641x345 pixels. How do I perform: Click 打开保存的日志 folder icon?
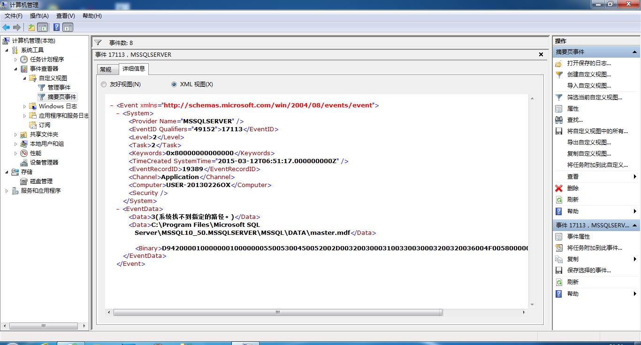[559, 63]
